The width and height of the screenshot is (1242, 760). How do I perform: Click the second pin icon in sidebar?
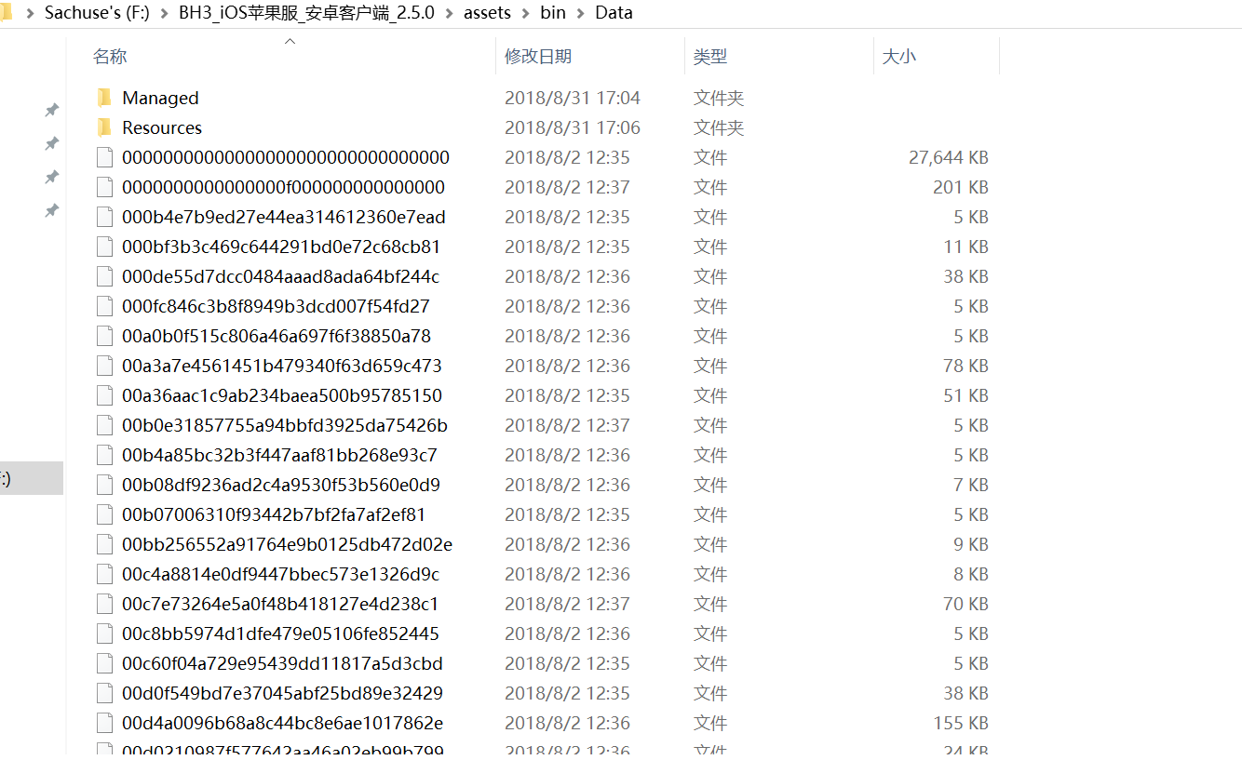(x=52, y=143)
